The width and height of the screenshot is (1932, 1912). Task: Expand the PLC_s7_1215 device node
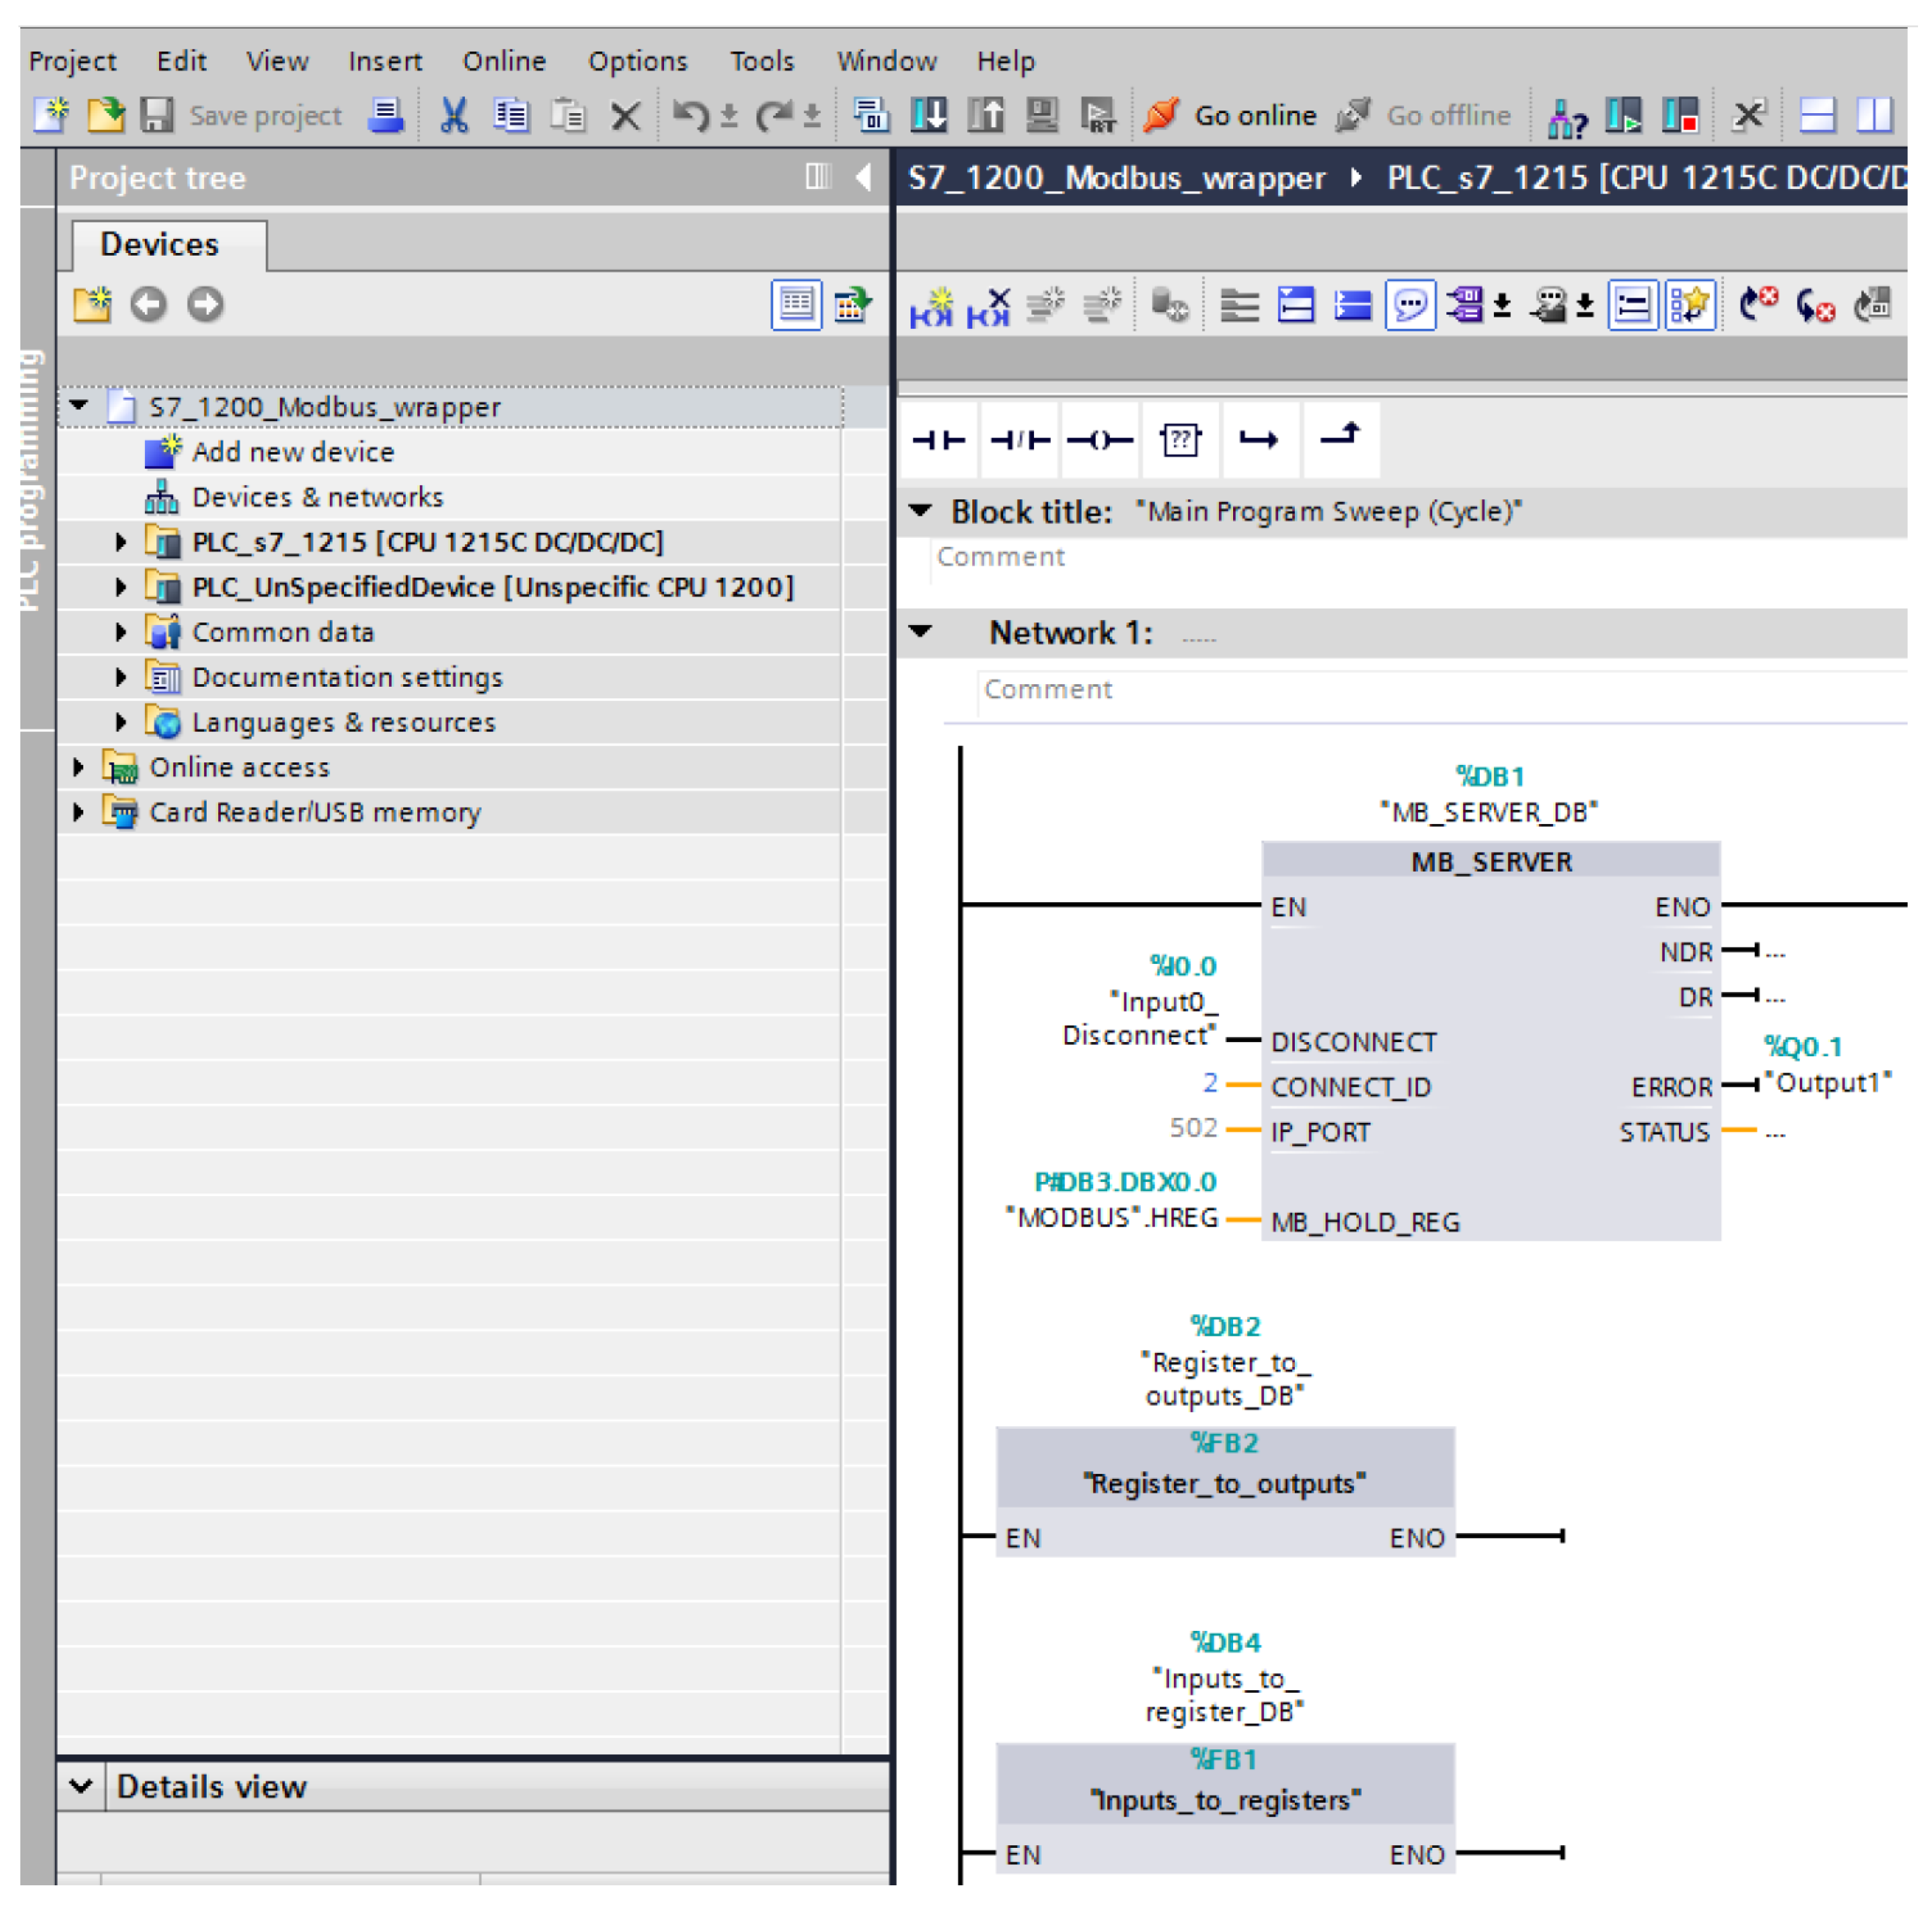[x=121, y=542]
